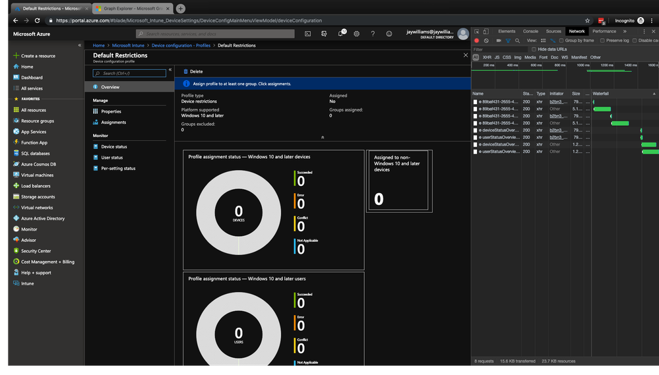Switch to the Elements DevTools tab
The image size is (659, 375).
507,32
